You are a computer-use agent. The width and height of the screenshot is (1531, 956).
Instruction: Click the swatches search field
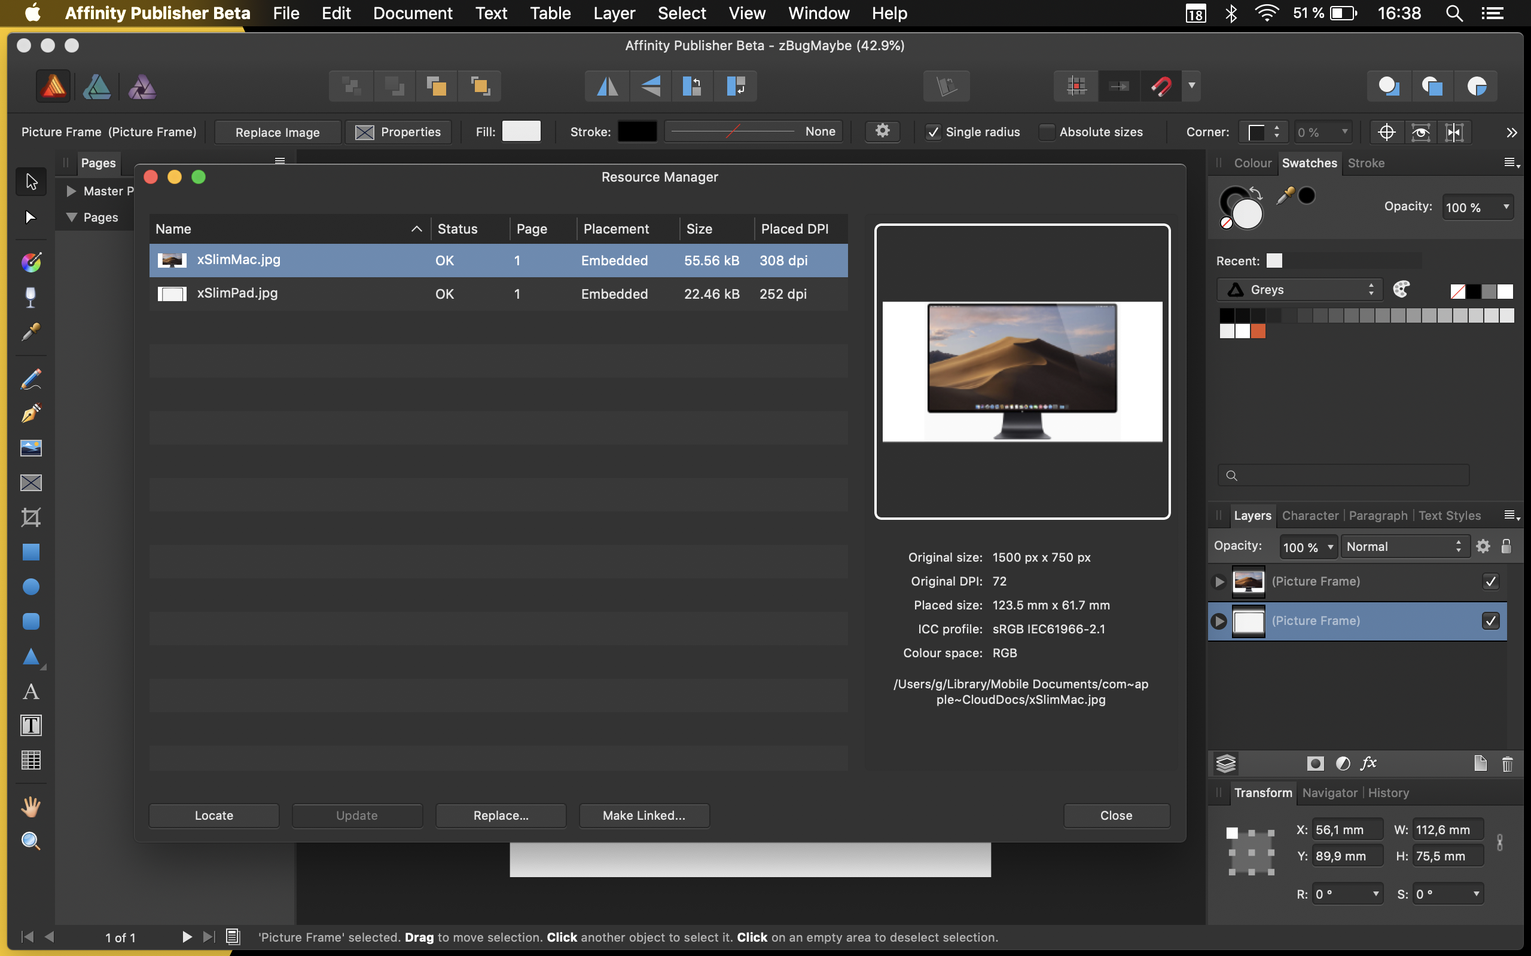1343,476
